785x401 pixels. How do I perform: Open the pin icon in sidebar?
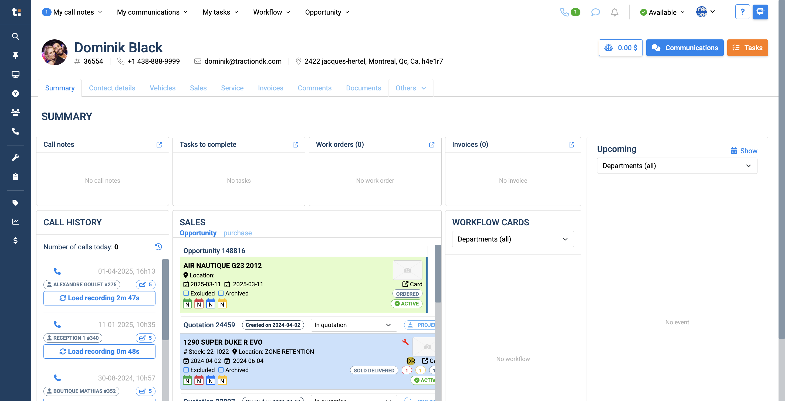coord(15,55)
